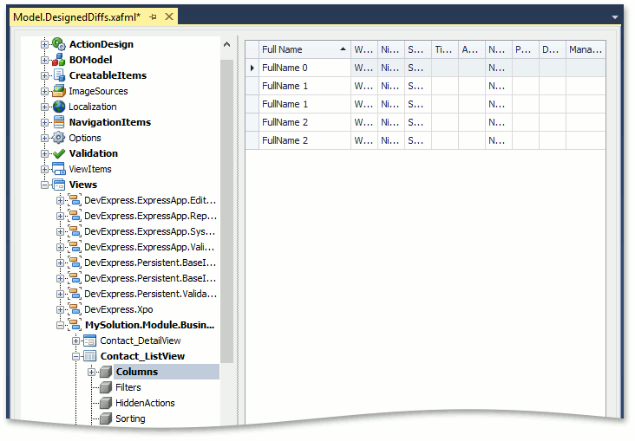Click the HiddenActions cube icon

click(x=106, y=403)
